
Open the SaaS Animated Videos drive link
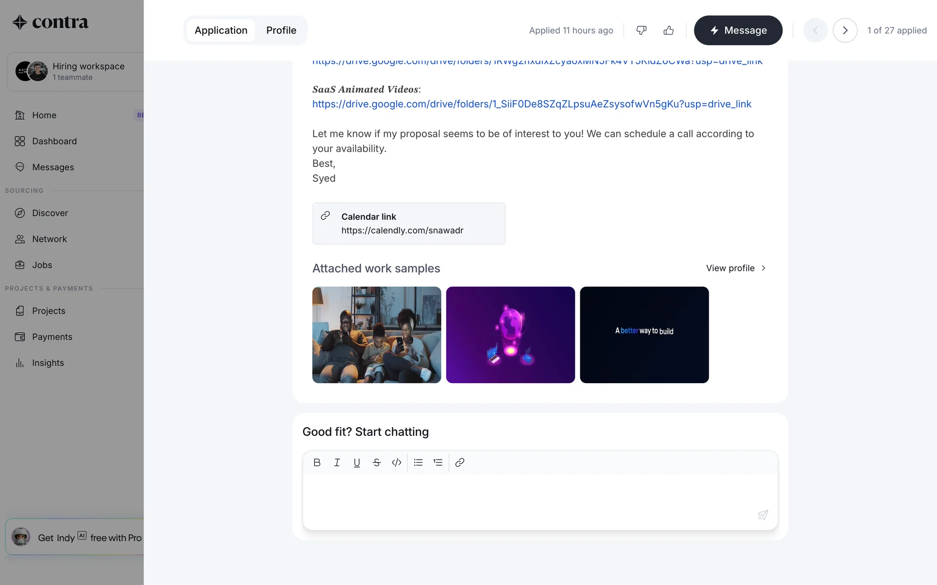pos(531,104)
